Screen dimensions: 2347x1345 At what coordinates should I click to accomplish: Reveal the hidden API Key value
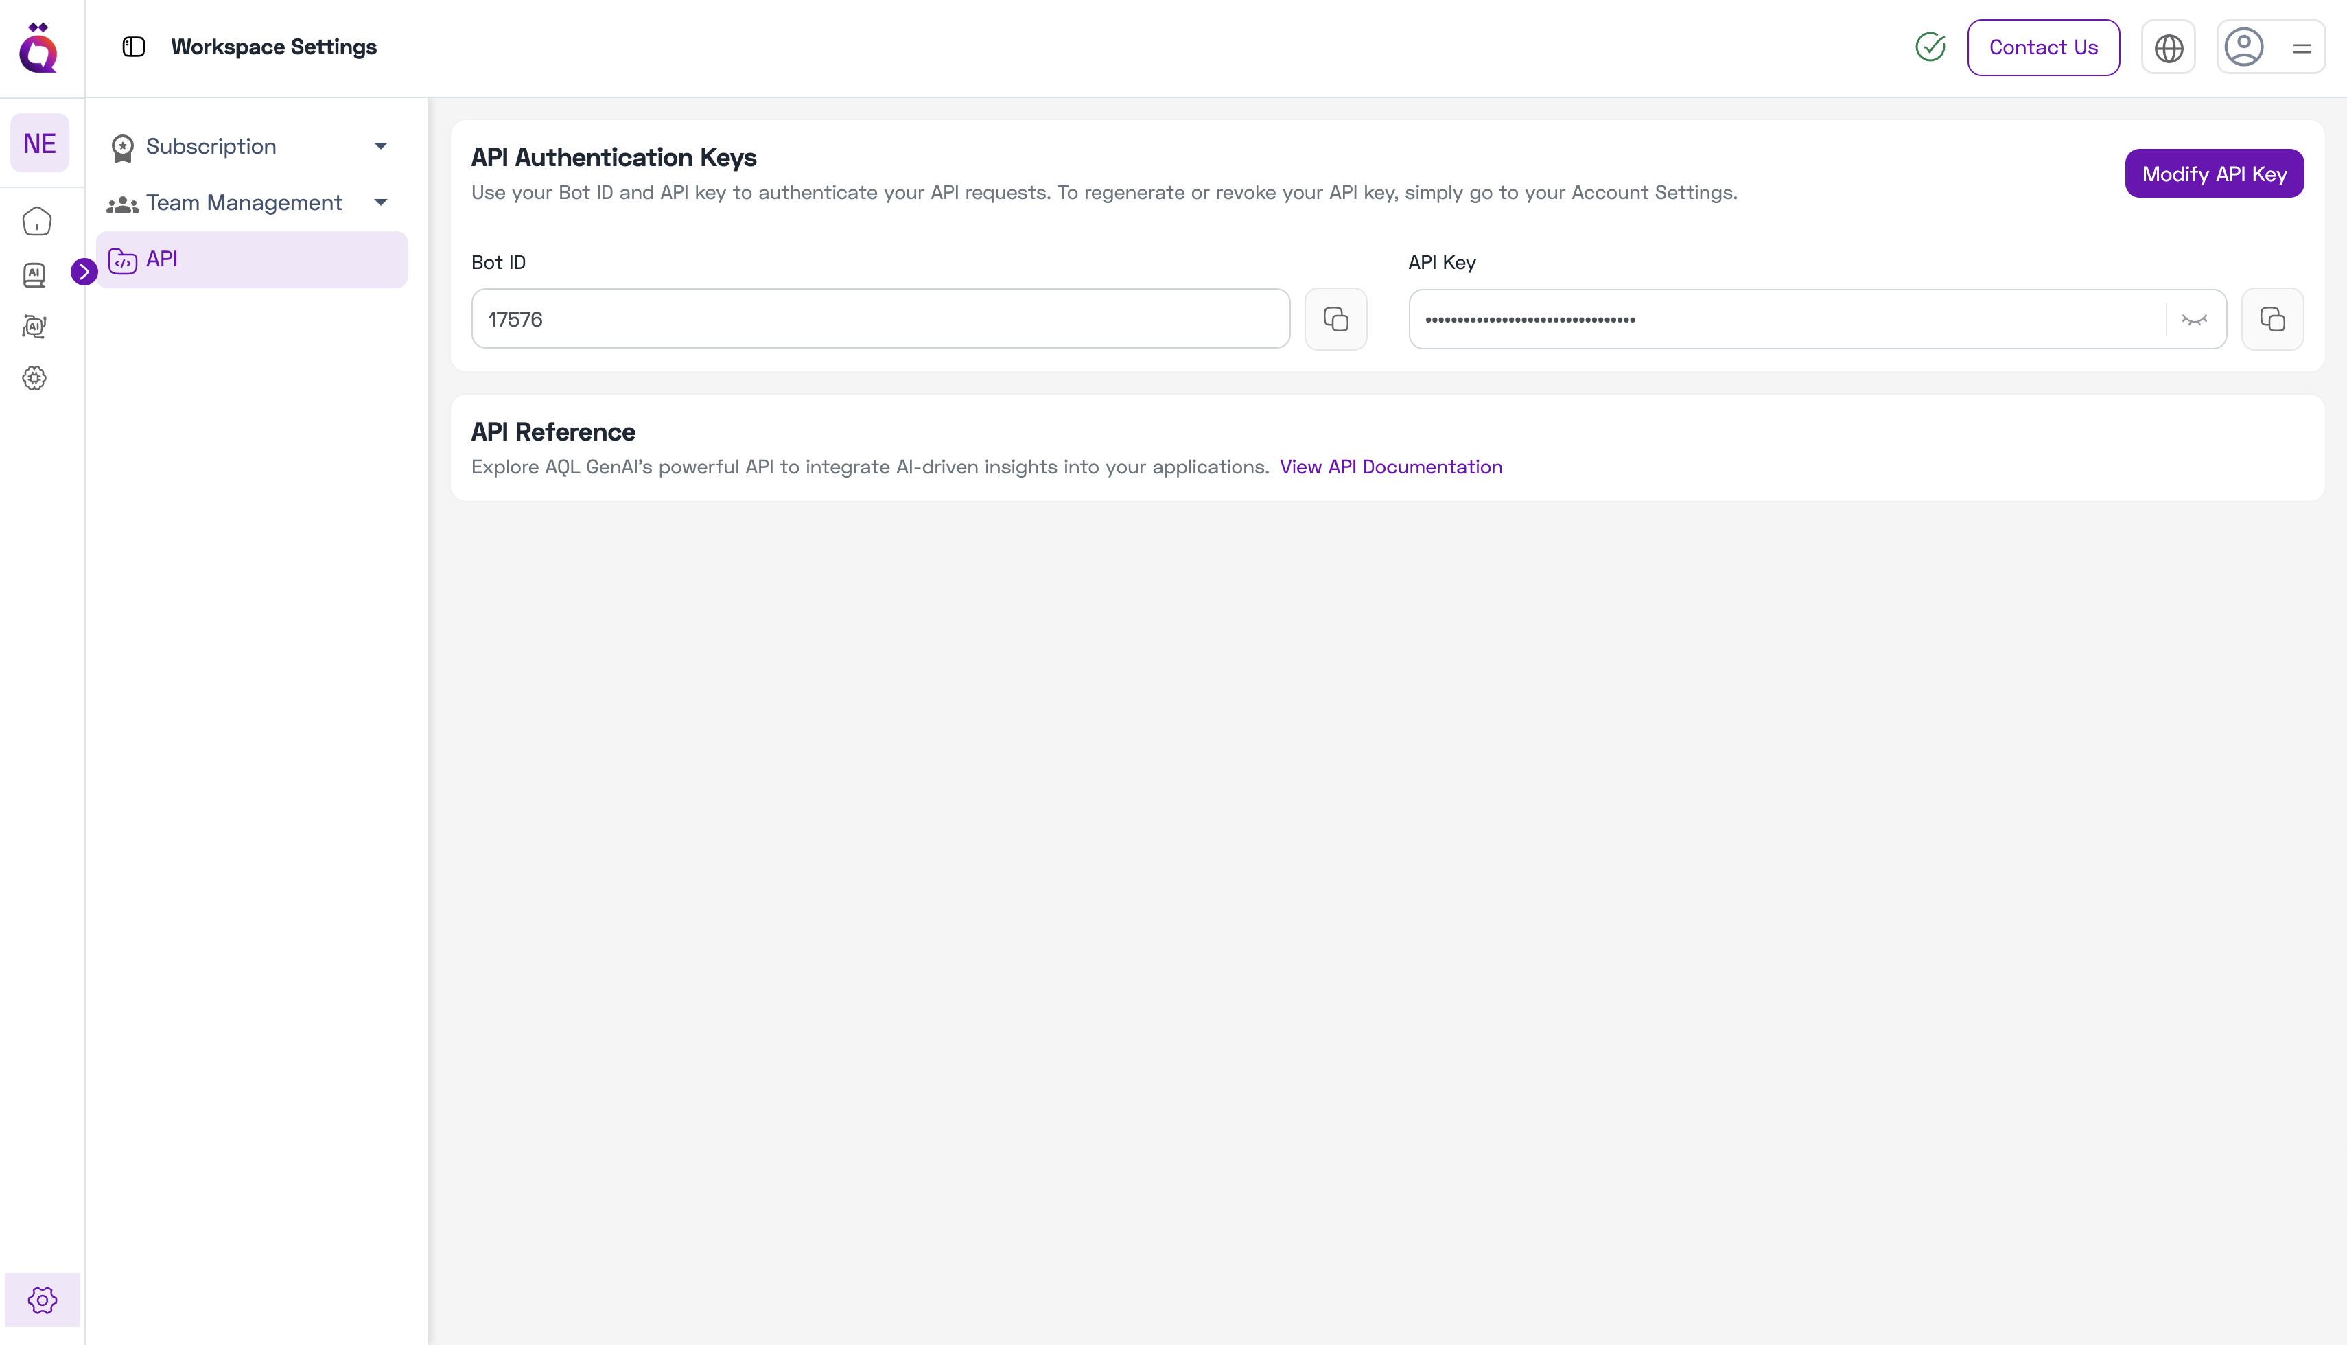2195,318
